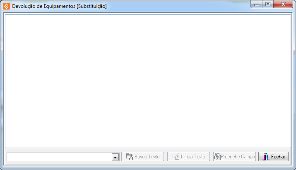Click the Limpa Texto label text
The width and height of the screenshot is (296, 170).
coord(193,157)
